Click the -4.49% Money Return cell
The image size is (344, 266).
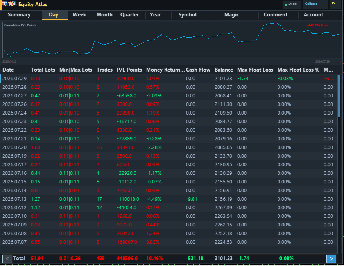pos(154,199)
